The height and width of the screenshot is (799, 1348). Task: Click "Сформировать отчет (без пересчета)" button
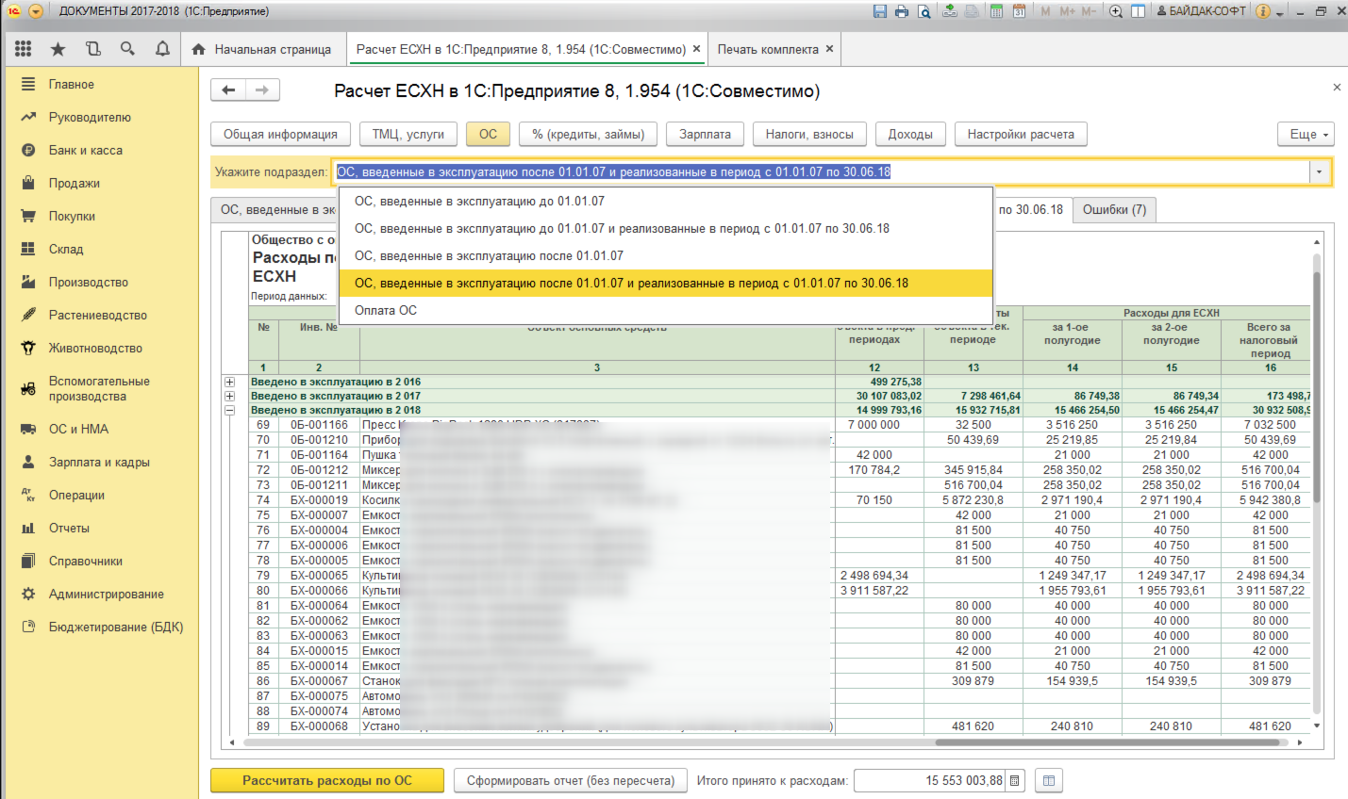tap(570, 780)
